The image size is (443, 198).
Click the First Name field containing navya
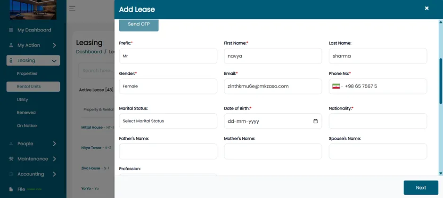click(273, 56)
